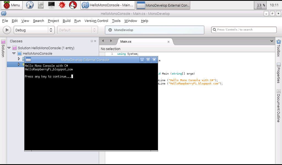Navigate forward with right arrow in editor
The height and width of the screenshot is (165, 282).
click(111, 41)
